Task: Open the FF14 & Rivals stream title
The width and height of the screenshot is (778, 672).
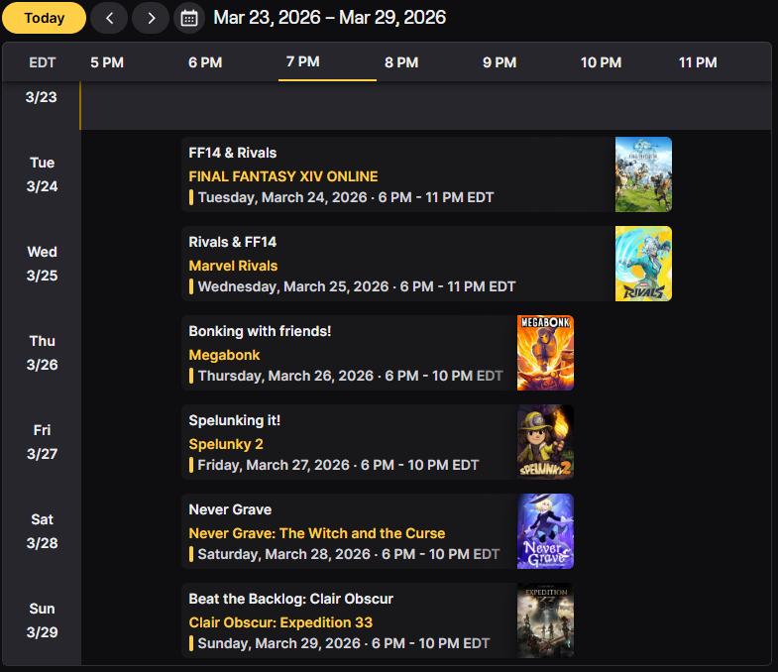Action: point(232,153)
